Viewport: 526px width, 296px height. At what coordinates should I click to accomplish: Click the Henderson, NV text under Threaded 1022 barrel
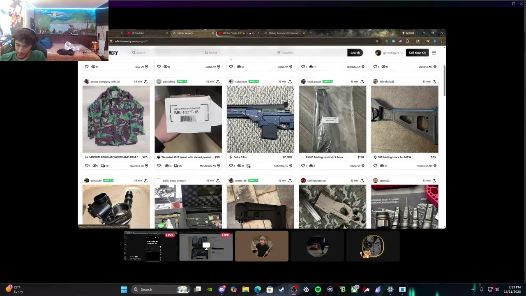pos(208,166)
